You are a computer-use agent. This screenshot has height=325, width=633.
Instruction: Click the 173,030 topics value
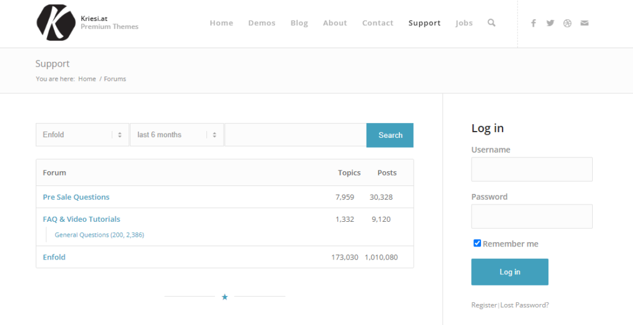coord(345,257)
